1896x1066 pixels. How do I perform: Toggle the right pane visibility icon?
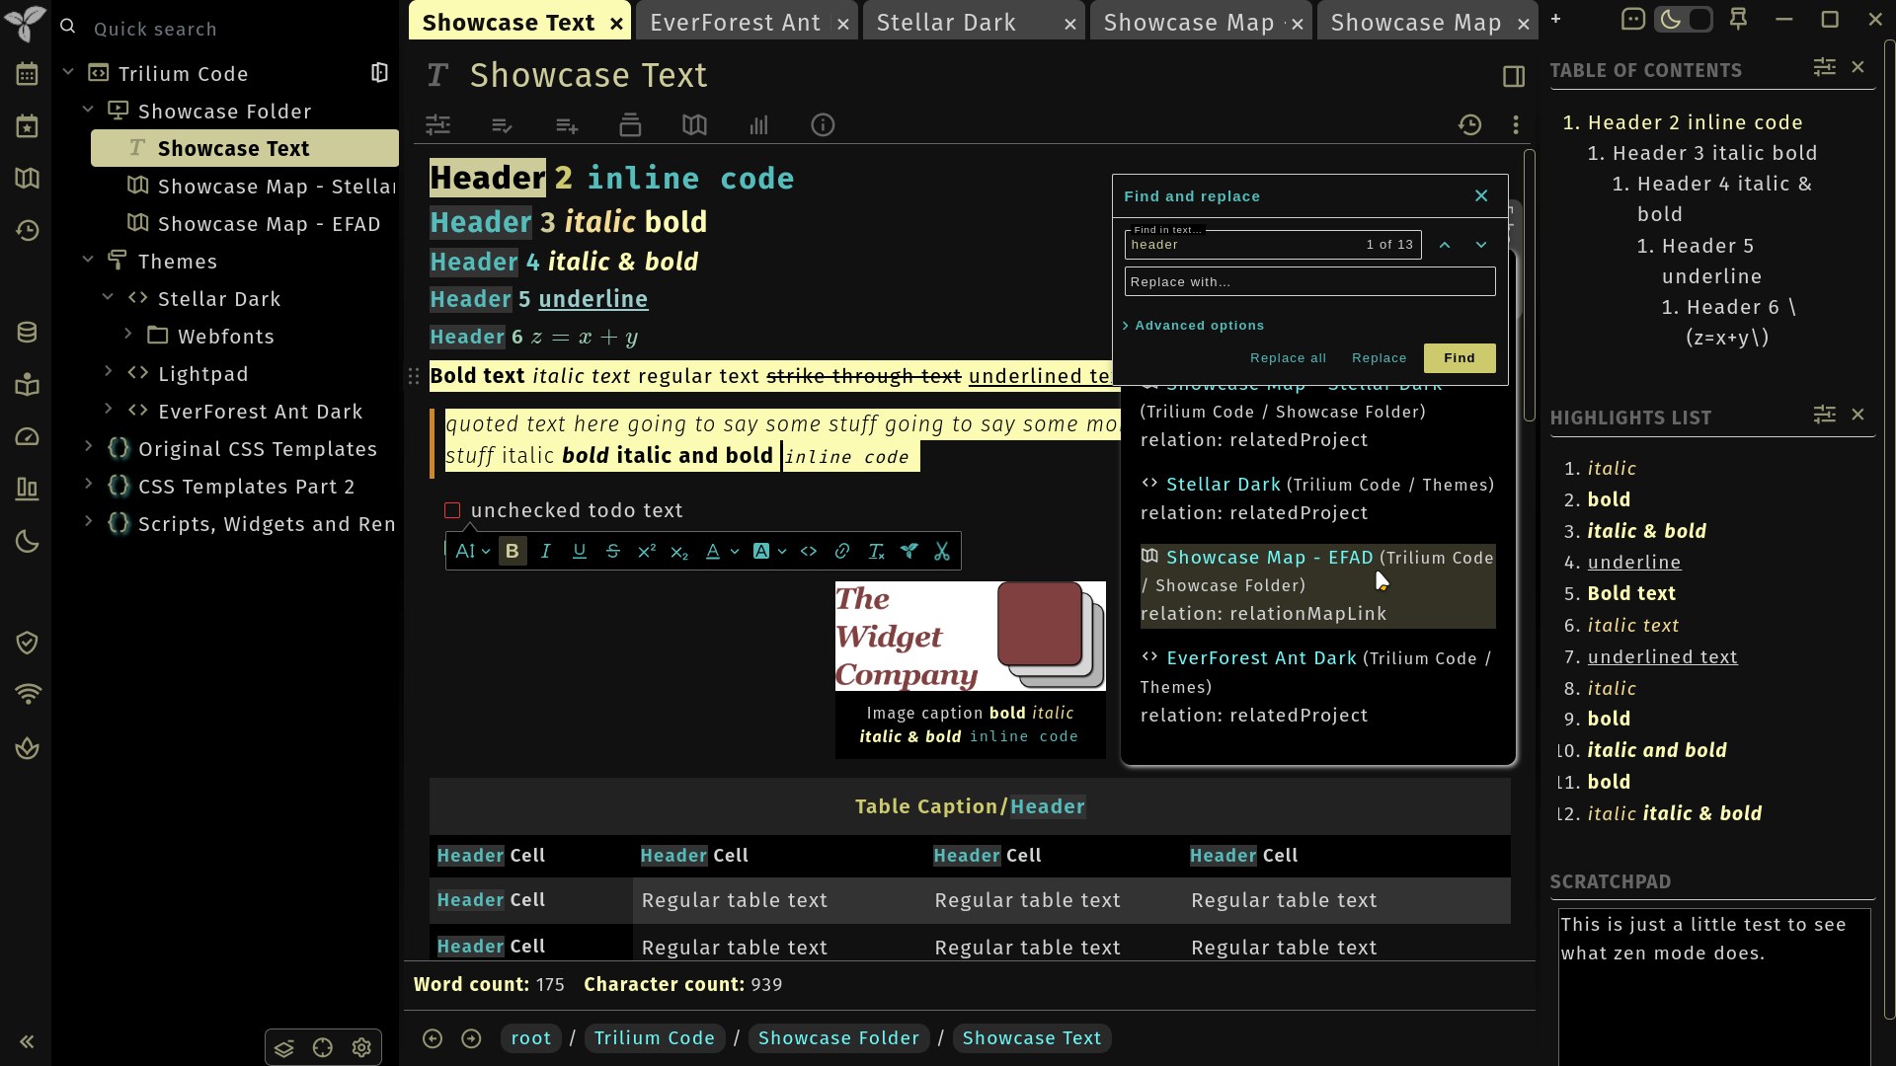coord(1514,76)
